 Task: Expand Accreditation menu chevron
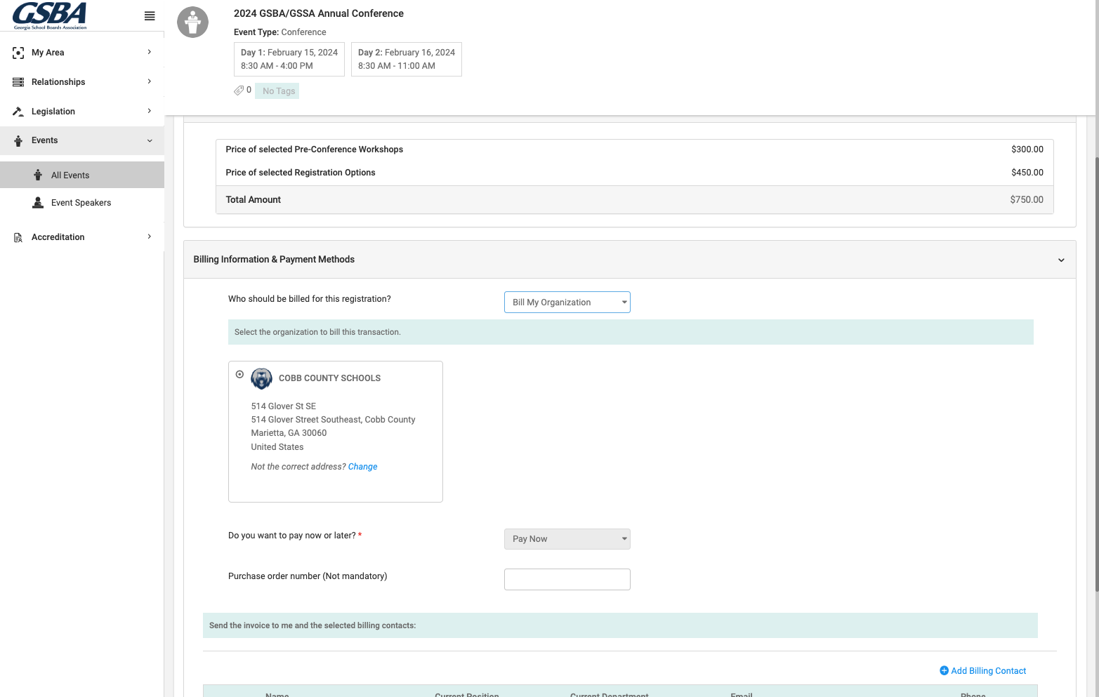150,237
